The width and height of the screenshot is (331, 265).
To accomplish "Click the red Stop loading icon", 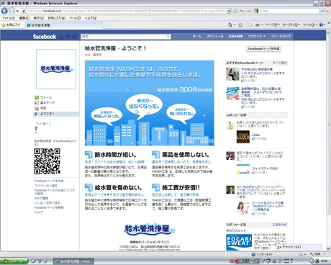I will [x=248, y=11].
